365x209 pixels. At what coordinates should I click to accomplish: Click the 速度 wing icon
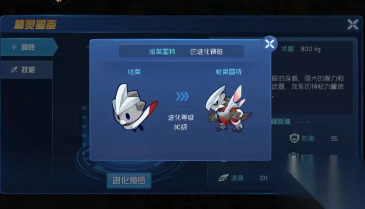[223, 178]
